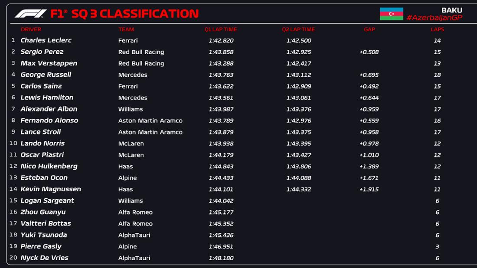The image size is (477, 268).
Task: Click the SQ 3 CLASSIFICATION title
Action: point(149,14)
